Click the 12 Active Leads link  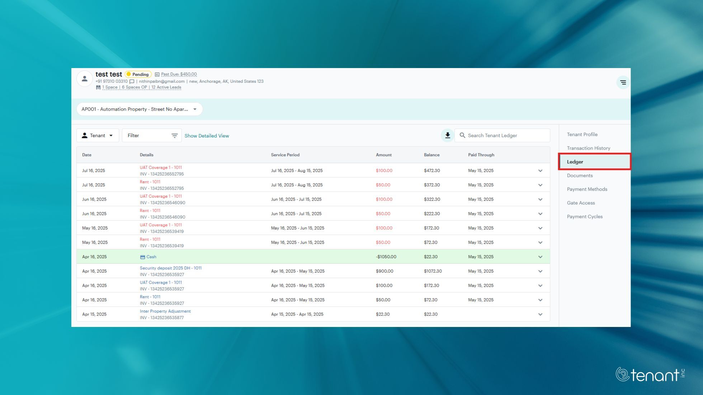coord(166,87)
